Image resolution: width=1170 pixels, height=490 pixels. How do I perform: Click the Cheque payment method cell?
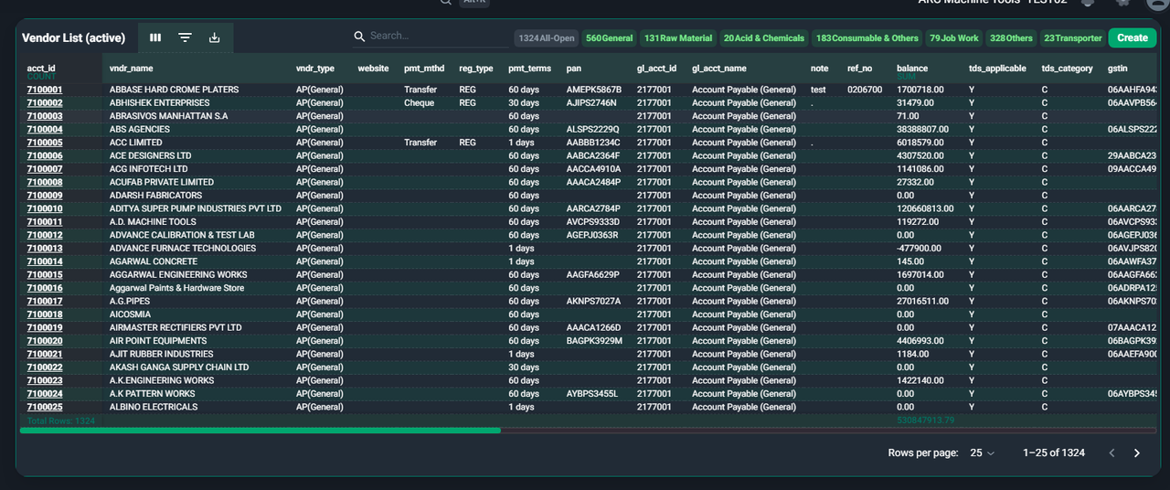click(420, 103)
